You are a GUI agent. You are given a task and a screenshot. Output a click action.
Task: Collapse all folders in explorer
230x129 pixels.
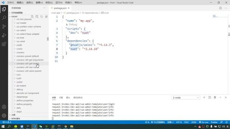point(46,16)
